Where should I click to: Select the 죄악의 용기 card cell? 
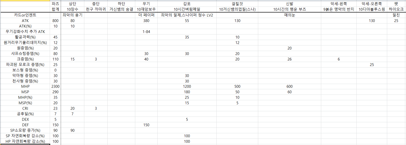pos(72,15)
